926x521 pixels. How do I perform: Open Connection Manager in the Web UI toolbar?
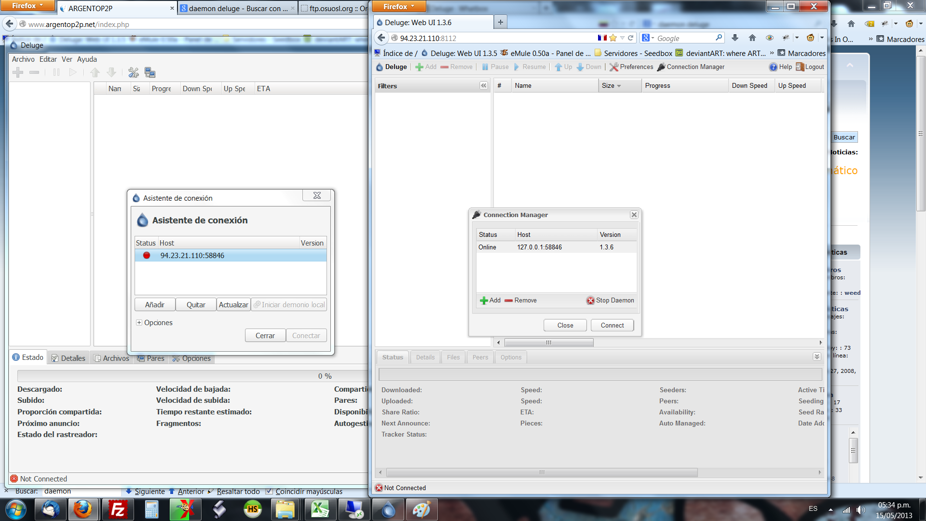(691, 67)
